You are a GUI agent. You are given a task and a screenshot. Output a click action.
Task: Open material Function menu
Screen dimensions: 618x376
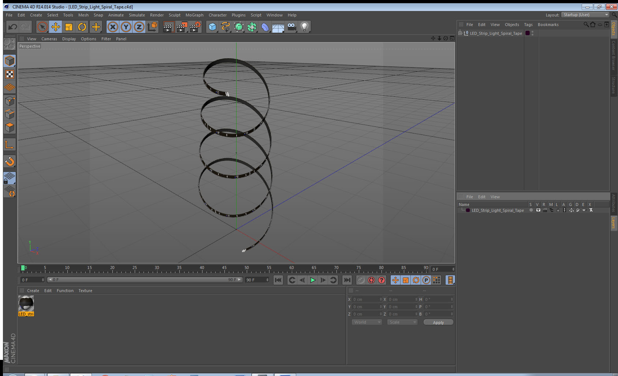click(x=65, y=291)
